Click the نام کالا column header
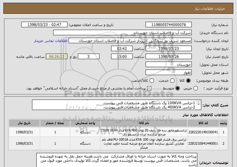The height and width of the screenshot is (167, 237). point(144,123)
